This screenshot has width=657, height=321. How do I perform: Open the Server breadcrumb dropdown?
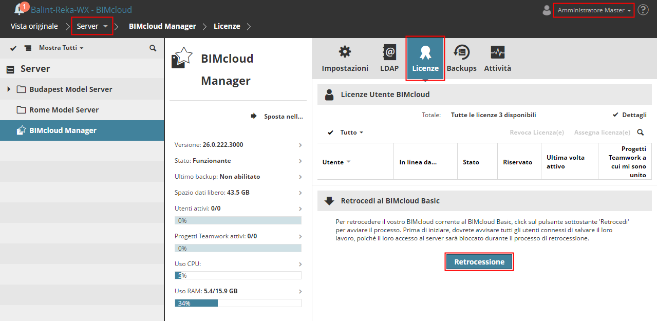(92, 26)
